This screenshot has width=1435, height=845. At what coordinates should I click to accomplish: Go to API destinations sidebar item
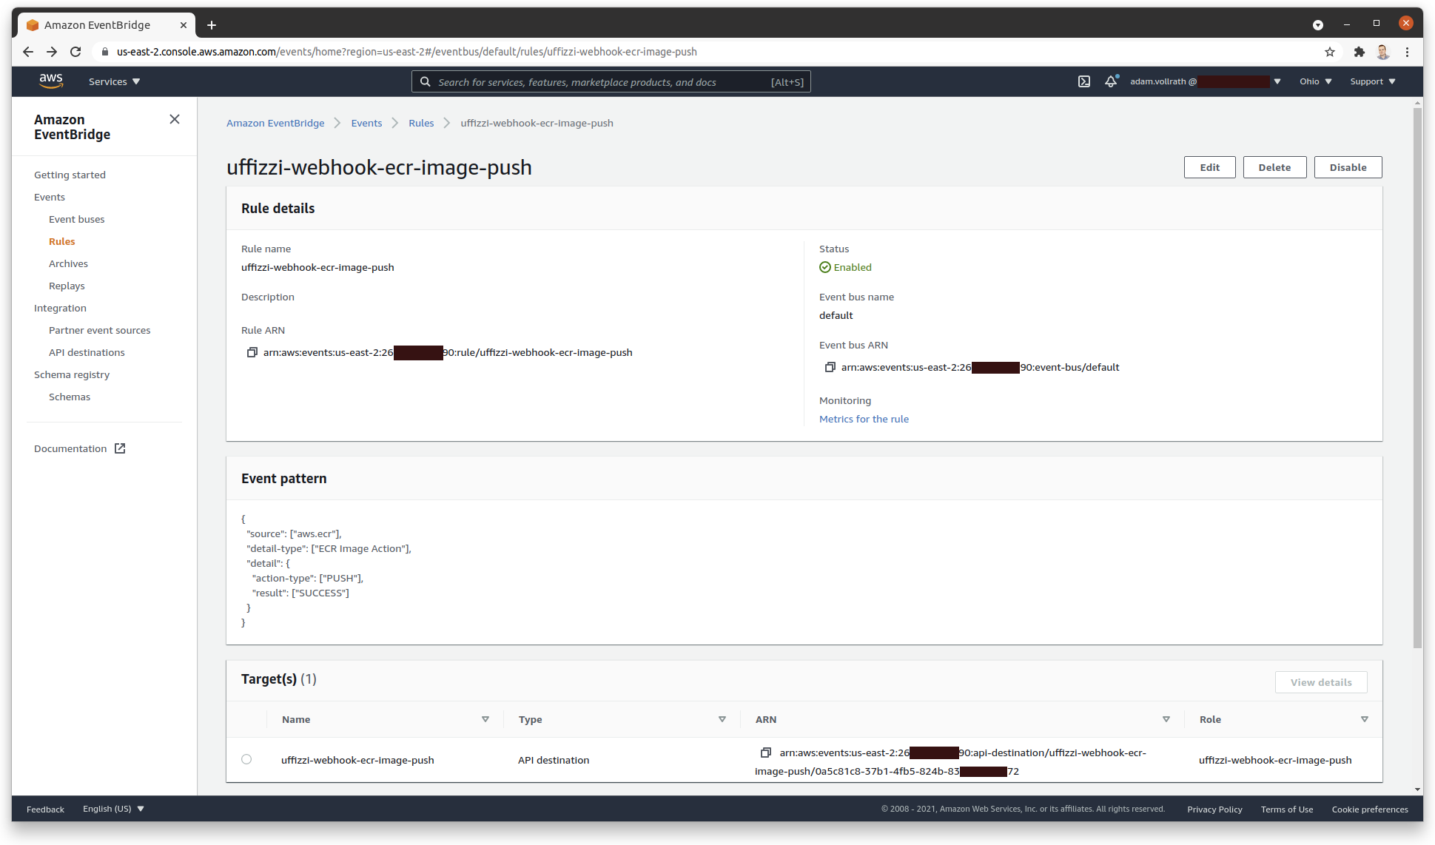[87, 352]
